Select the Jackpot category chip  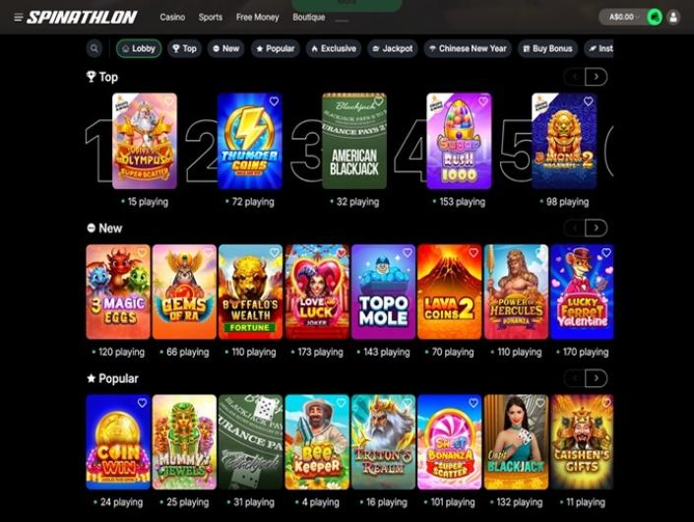[393, 48]
